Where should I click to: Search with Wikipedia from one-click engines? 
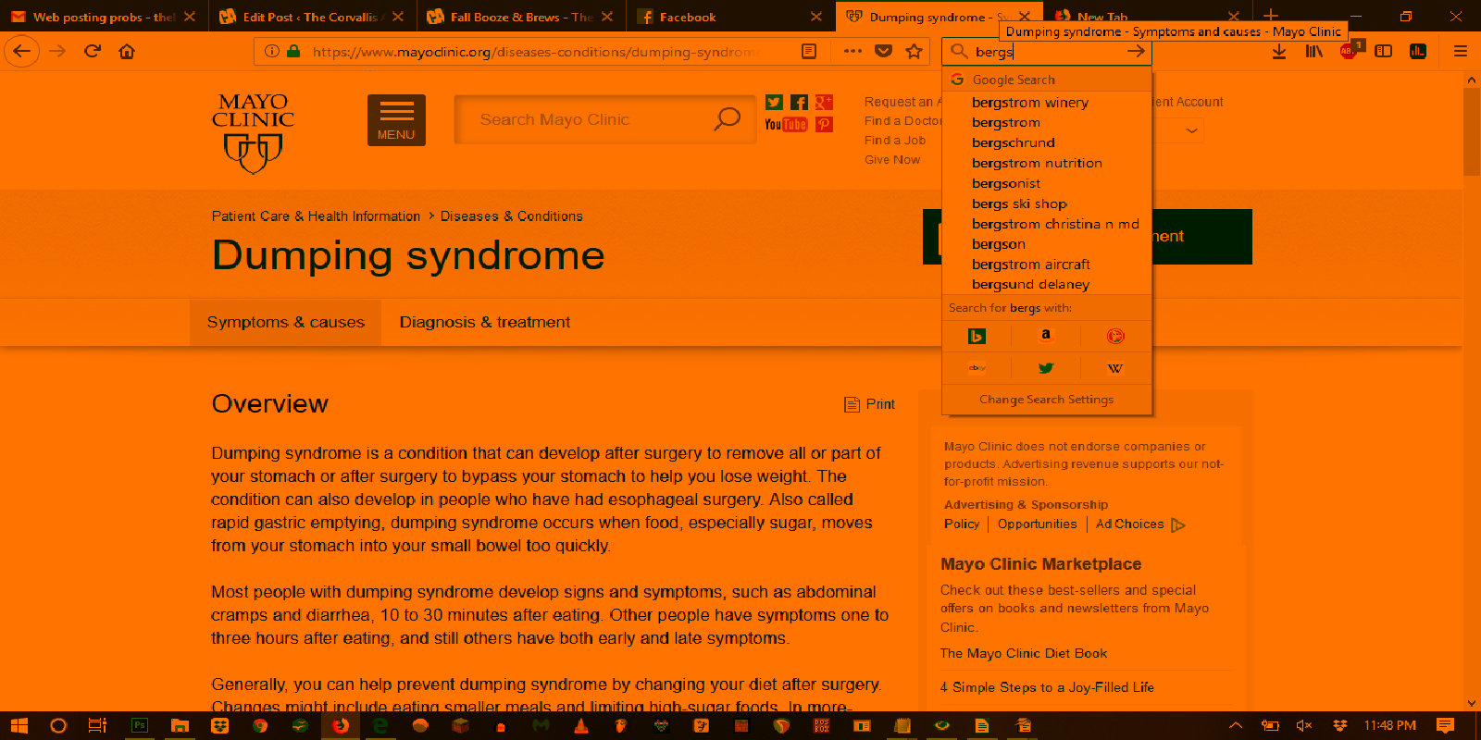point(1115,368)
